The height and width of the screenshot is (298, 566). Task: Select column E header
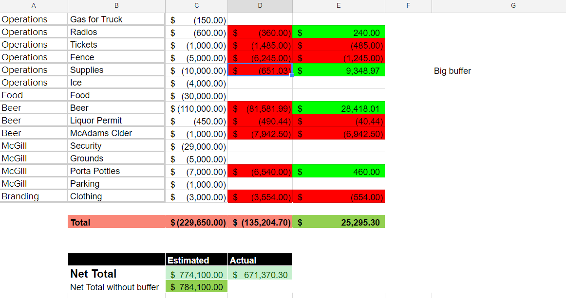click(339, 6)
